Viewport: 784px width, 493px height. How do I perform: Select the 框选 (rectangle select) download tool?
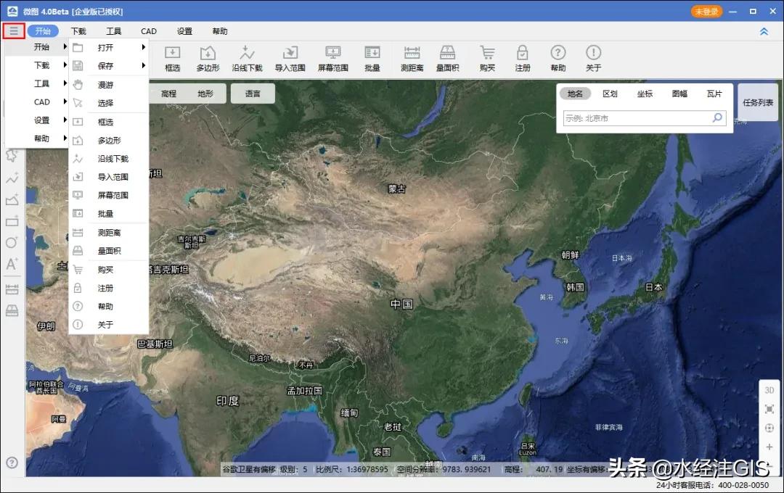coord(172,58)
